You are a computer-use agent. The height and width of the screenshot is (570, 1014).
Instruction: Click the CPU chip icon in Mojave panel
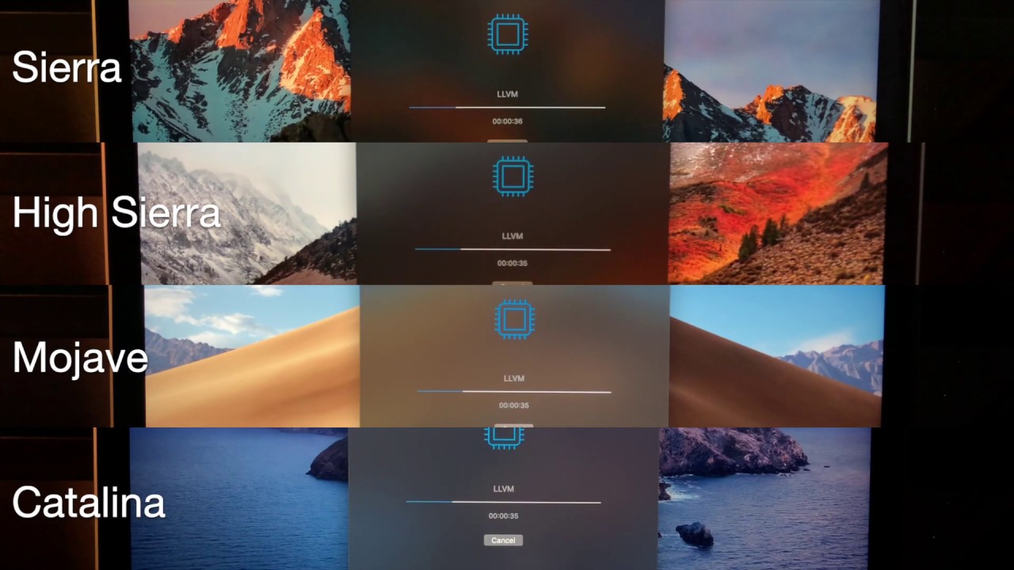coord(514,319)
